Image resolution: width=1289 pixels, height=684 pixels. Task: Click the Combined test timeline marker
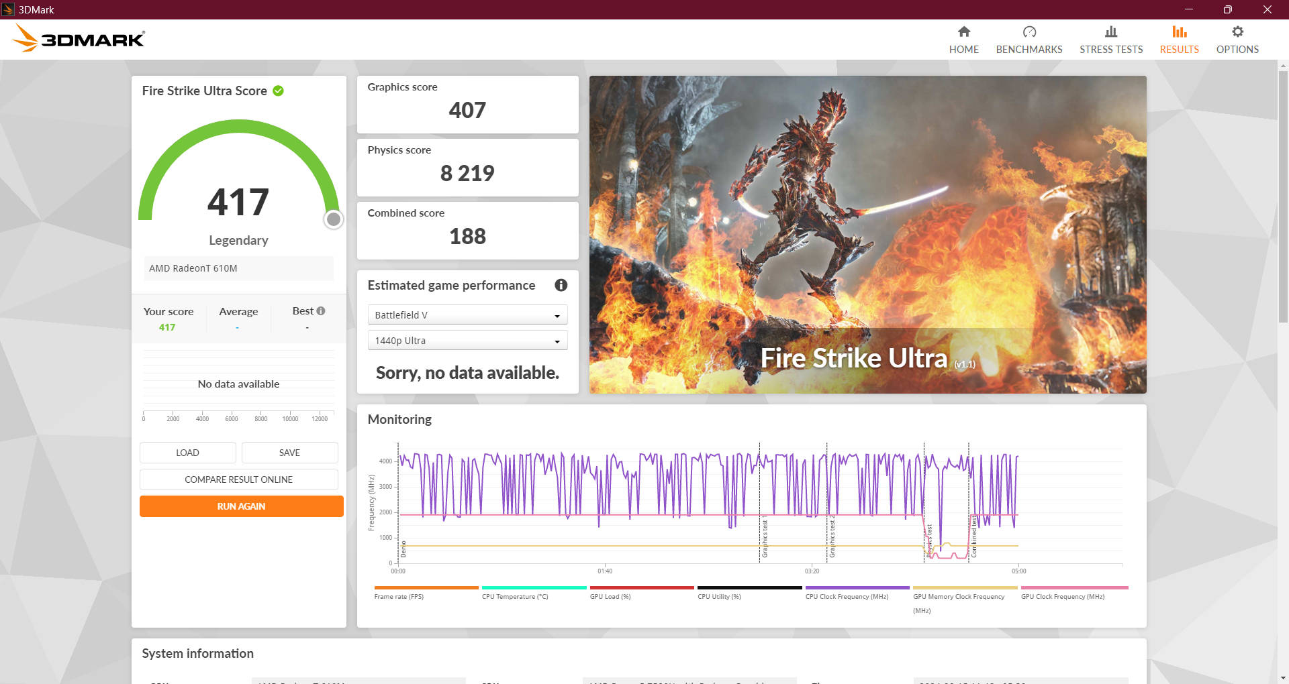point(973,536)
